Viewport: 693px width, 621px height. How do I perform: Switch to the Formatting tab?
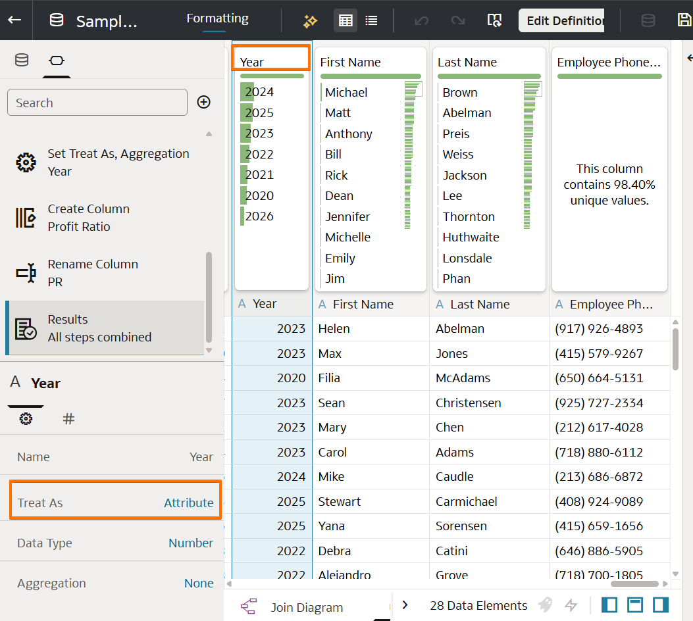tap(217, 18)
